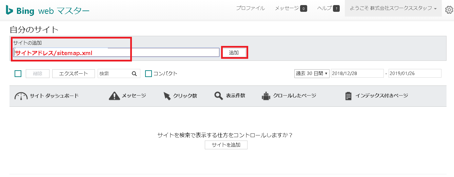Enable the コンパクト checkbox
This screenshot has height=177, width=454.
pyautogui.click(x=149, y=74)
